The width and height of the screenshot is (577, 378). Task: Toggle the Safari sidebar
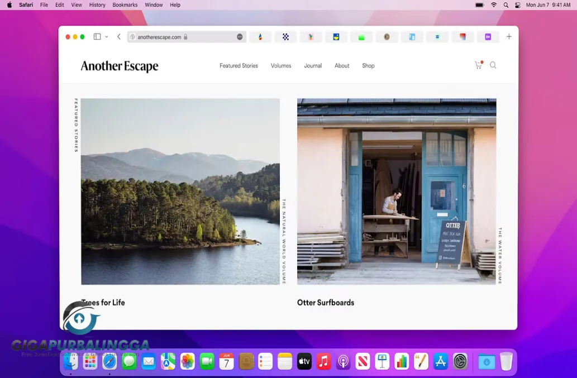click(96, 36)
